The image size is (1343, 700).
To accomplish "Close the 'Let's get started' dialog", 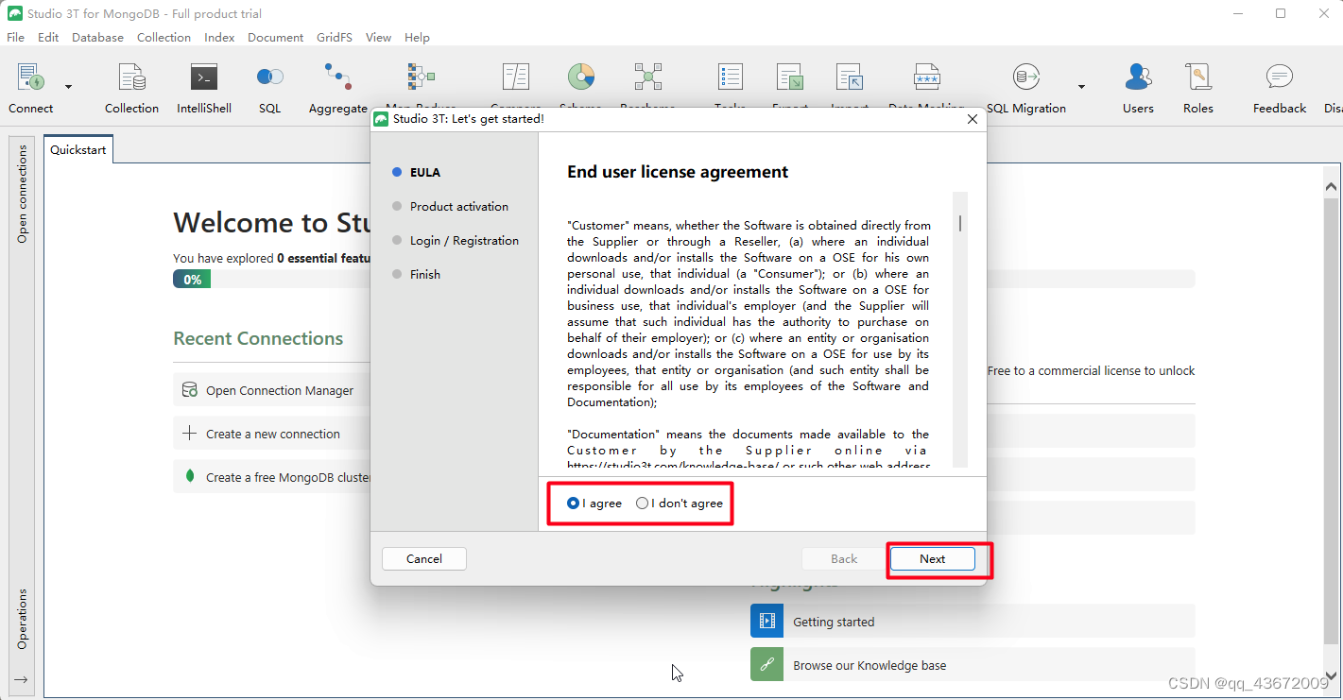I will (972, 119).
